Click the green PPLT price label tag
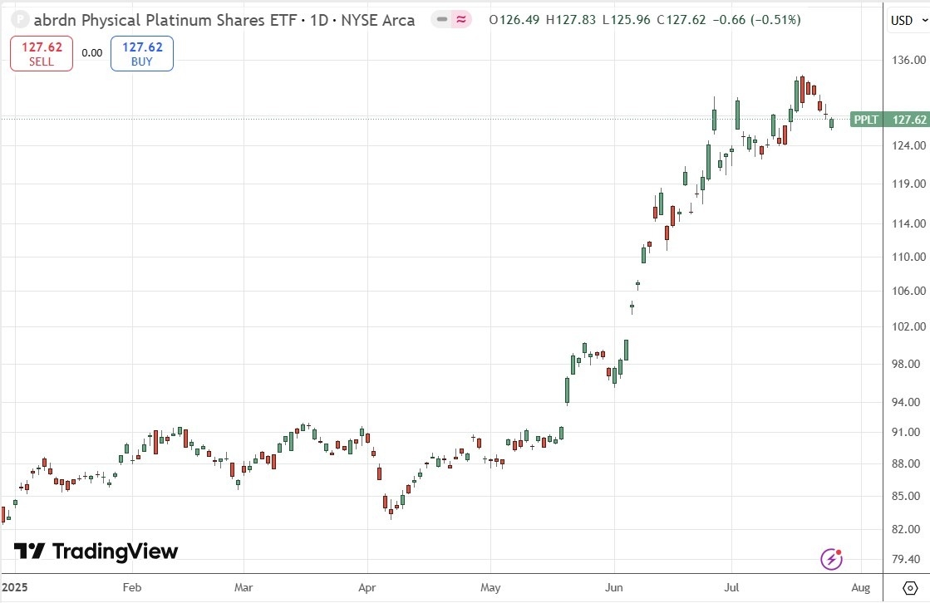The width and height of the screenshot is (930, 603). point(866,120)
